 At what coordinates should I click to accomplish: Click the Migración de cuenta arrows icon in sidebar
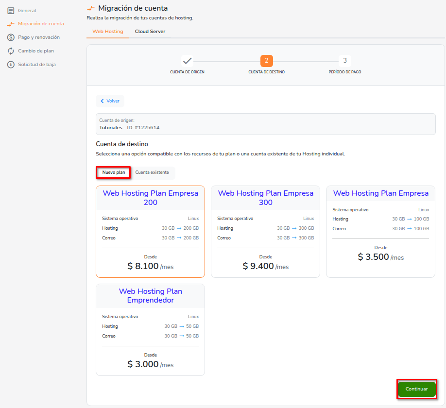point(11,24)
